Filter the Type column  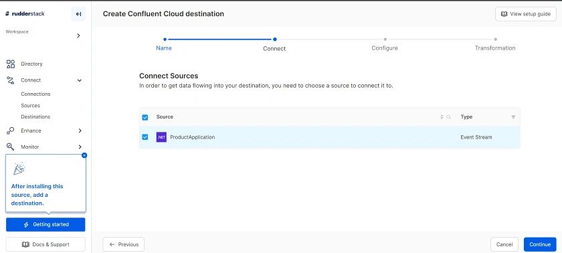[x=513, y=117]
